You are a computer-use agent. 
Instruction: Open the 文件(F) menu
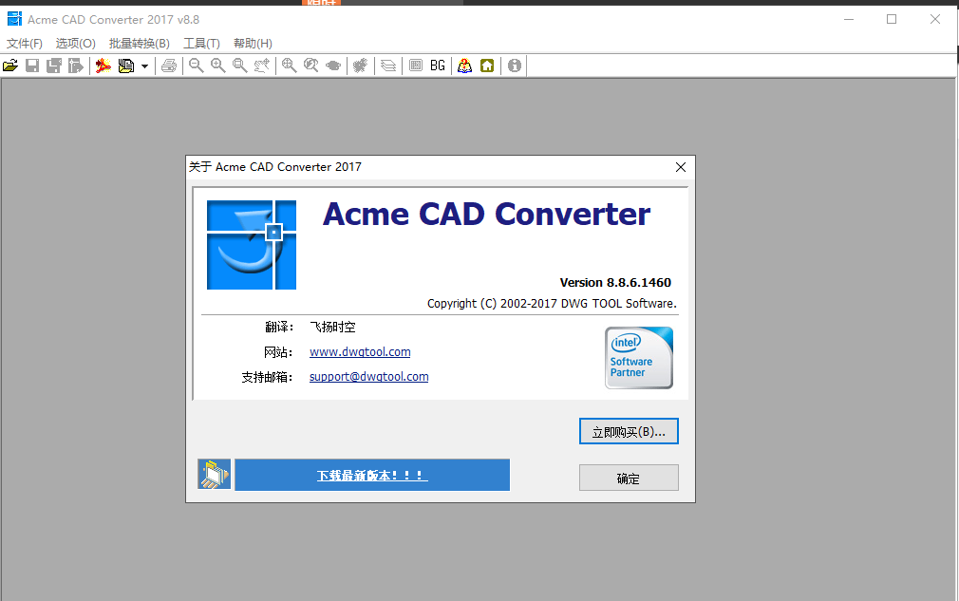(25, 43)
